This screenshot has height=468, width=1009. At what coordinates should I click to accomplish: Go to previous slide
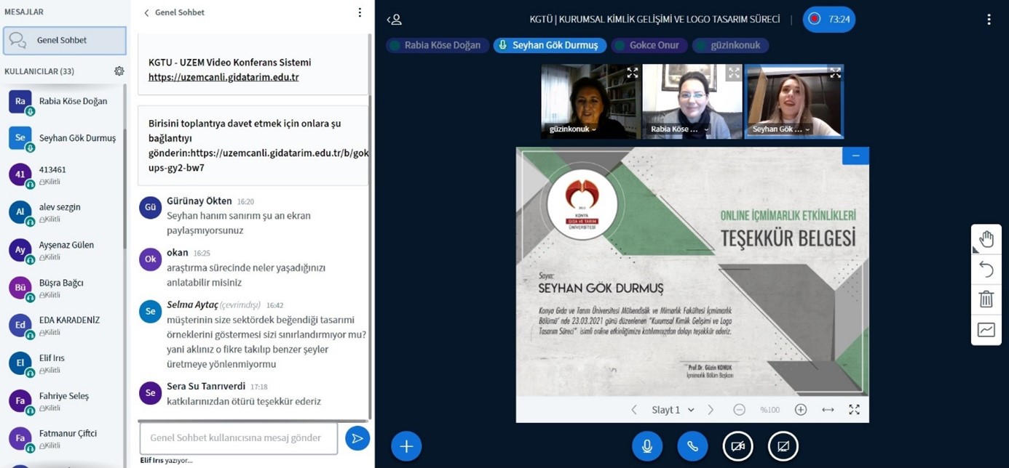click(634, 410)
